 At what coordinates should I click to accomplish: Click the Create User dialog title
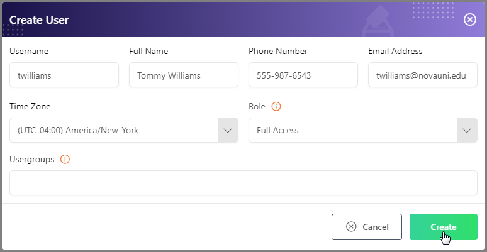[39, 20]
